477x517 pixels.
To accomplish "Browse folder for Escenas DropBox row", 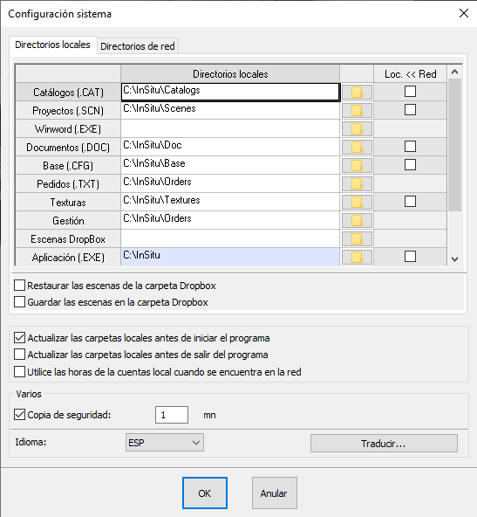I will pyautogui.click(x=357, y=239).
